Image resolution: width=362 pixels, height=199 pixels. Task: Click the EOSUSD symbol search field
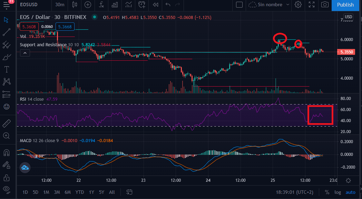[x=33, y=5]
